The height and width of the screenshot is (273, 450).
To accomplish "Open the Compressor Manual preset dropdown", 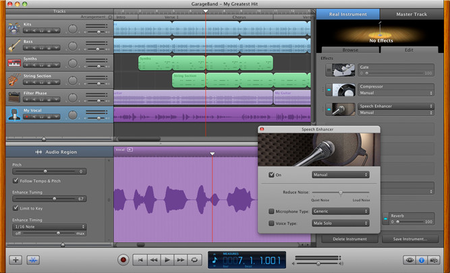I will point(396,93).
